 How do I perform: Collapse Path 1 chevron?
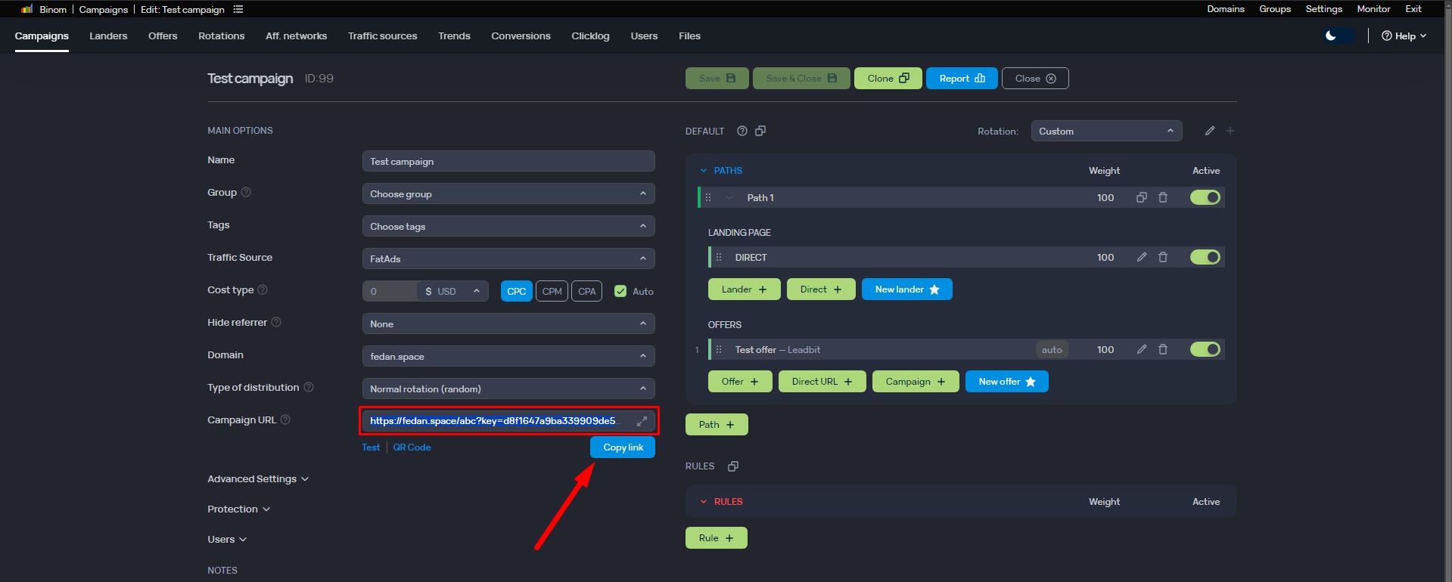pos(729,198)
